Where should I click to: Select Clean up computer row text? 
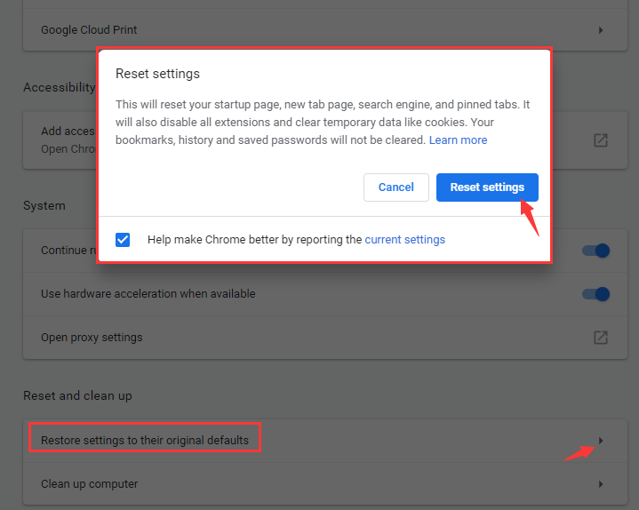[x=89, y=484]
